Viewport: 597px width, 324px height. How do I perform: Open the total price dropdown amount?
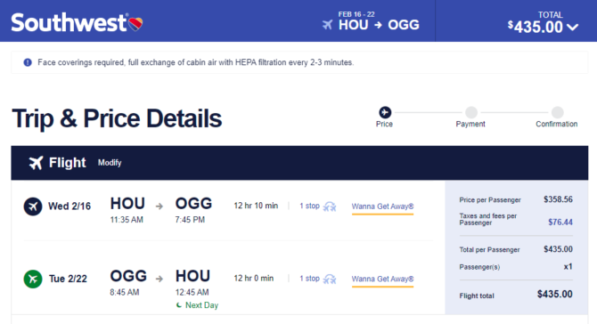pyautogui.click(x=536, y=27)
